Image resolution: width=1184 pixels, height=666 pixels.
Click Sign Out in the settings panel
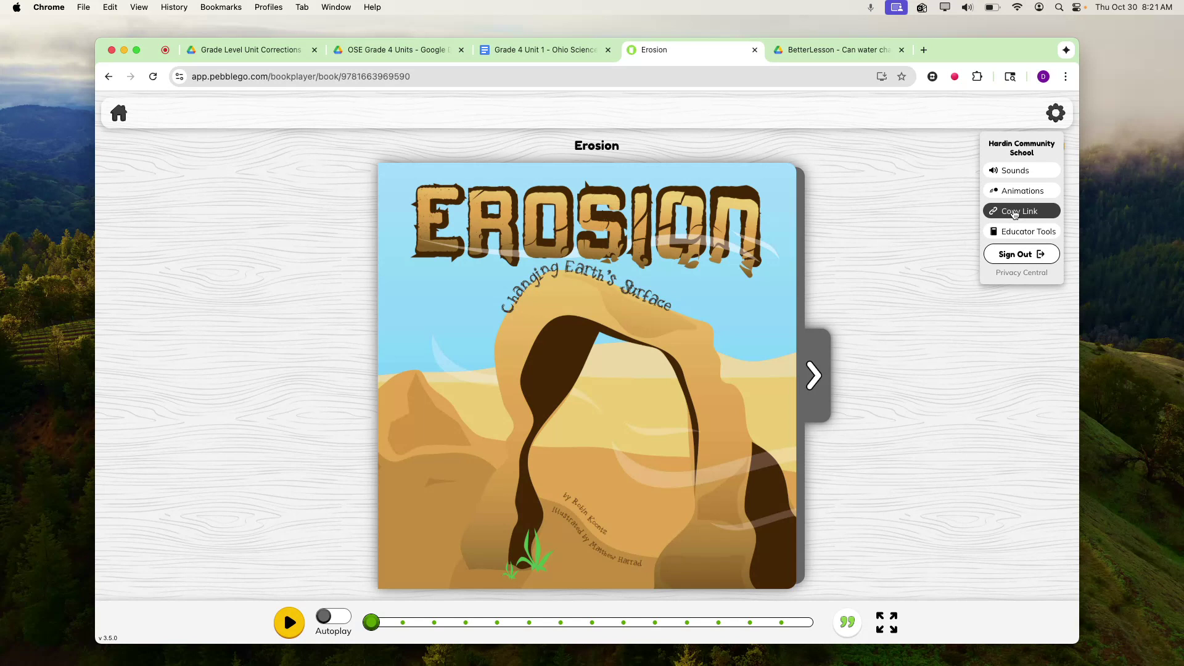[1021, 253]
